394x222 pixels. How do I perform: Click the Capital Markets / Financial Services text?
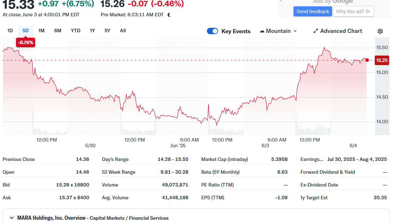coord(129,218)
